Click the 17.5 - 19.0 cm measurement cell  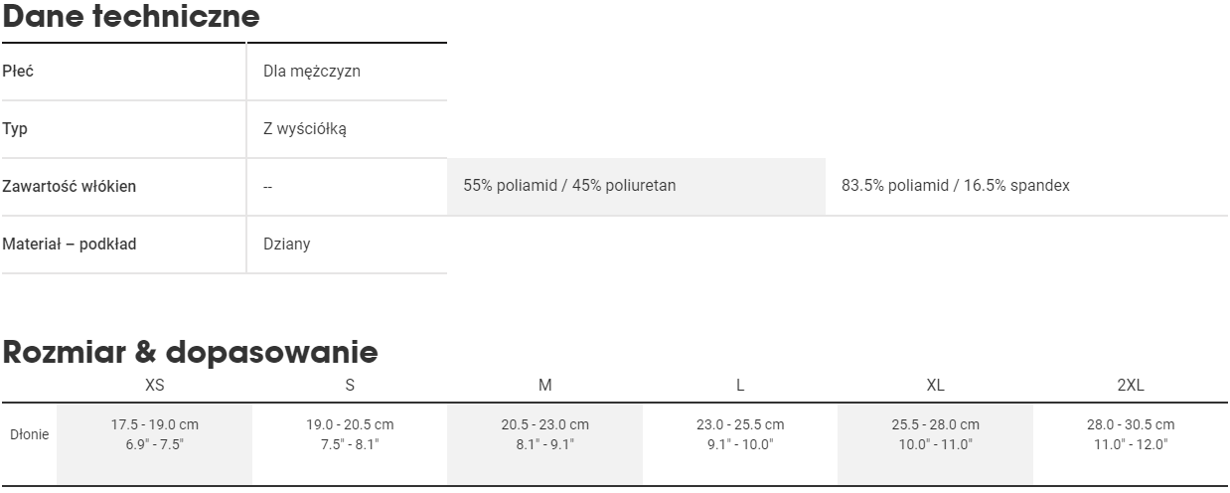point(154,434)
